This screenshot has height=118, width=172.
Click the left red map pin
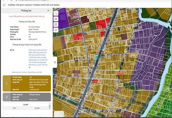[119, 74]
